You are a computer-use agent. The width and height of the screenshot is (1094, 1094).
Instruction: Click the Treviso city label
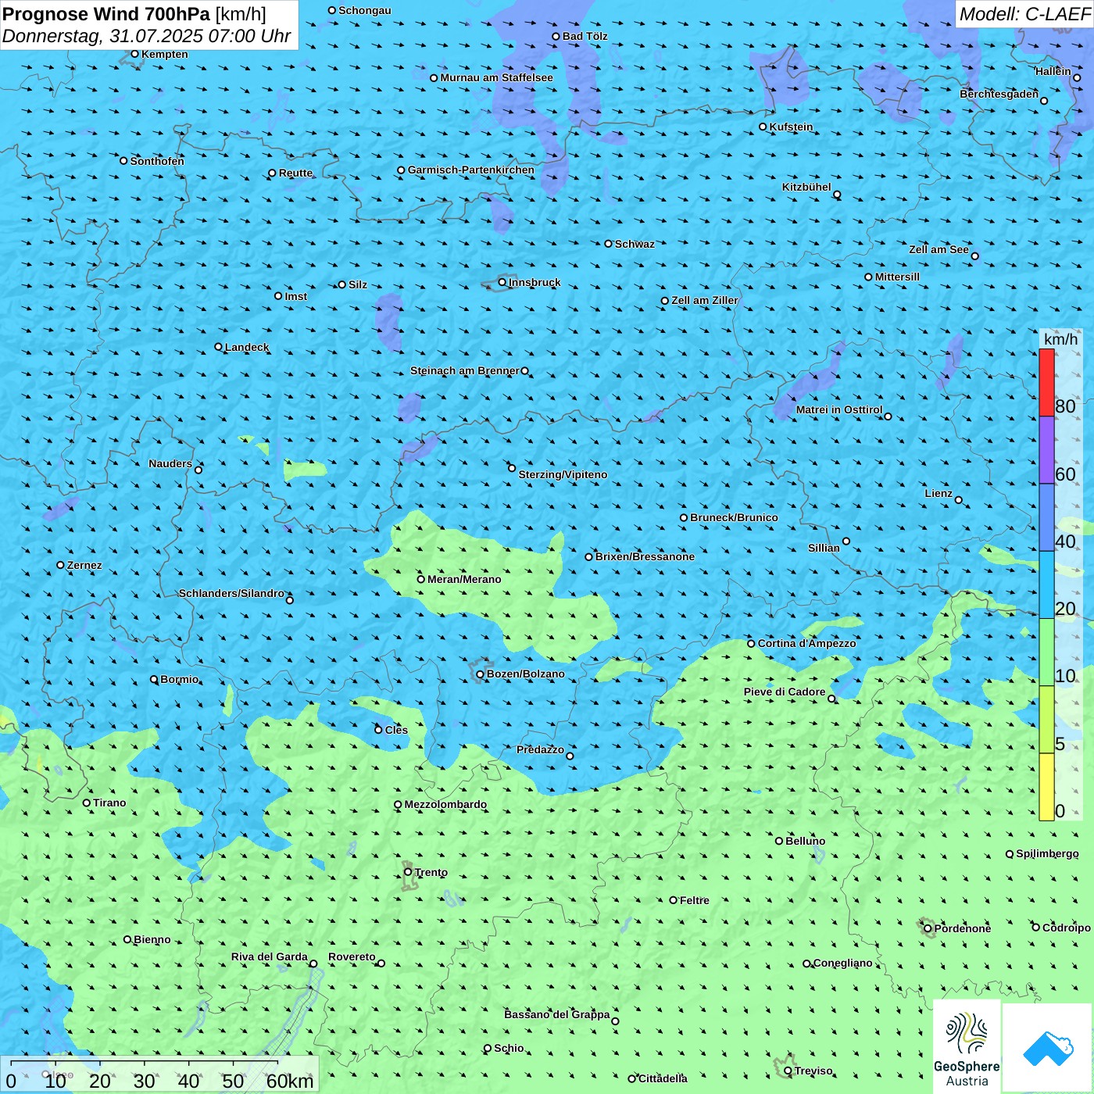(813, 1071)
